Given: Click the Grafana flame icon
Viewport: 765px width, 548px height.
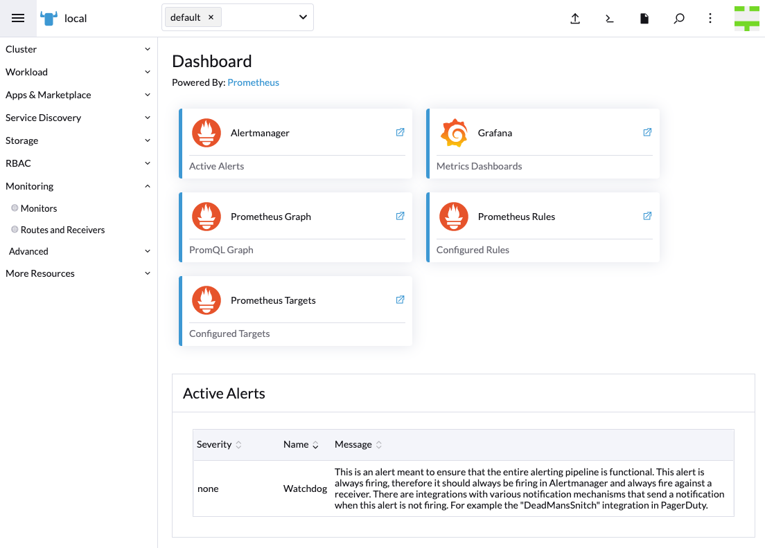Looking at the screenshot, I should click(x=454, y=132).
